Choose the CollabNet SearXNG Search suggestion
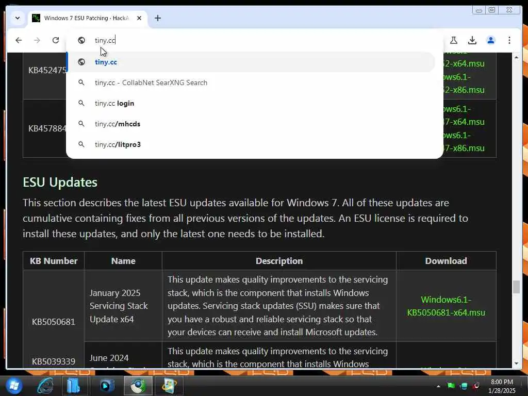Screen dimensions: 528x396 [x=251, y=82]
